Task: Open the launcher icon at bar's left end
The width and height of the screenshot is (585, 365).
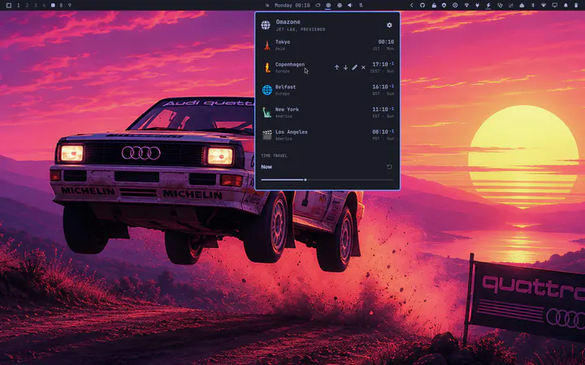Action: [9, 5]
